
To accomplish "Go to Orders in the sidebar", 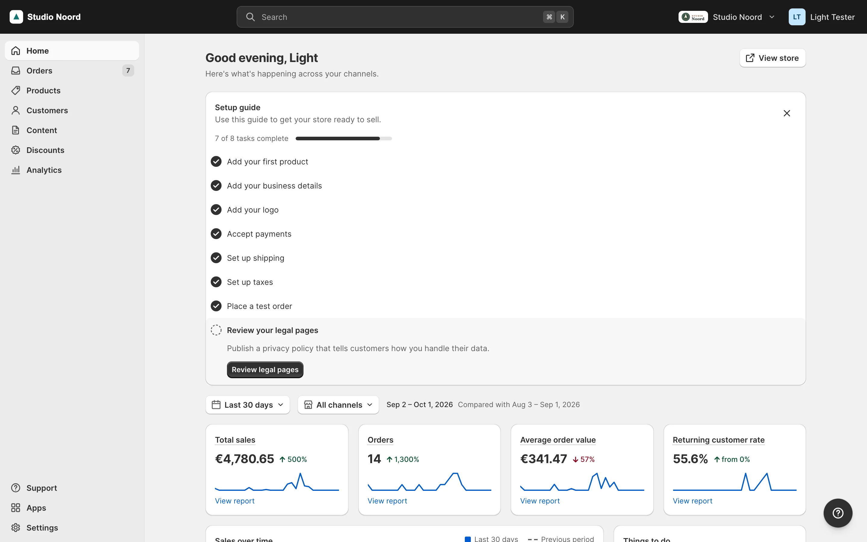I will pyautogui.click(x=72, y=71).
